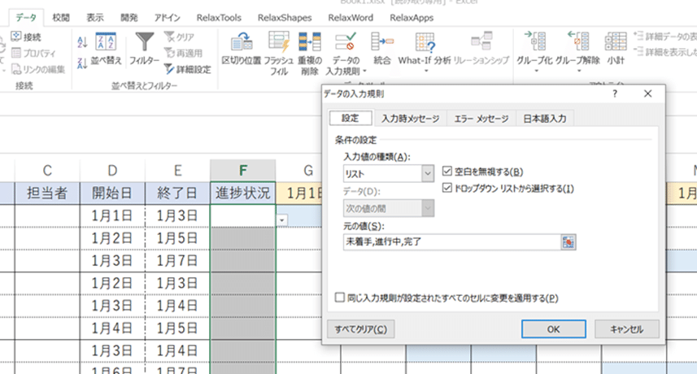Click the 1月7日 cell in column E
The width and height of the screenshot is (697, 374).
pos(177,261)
